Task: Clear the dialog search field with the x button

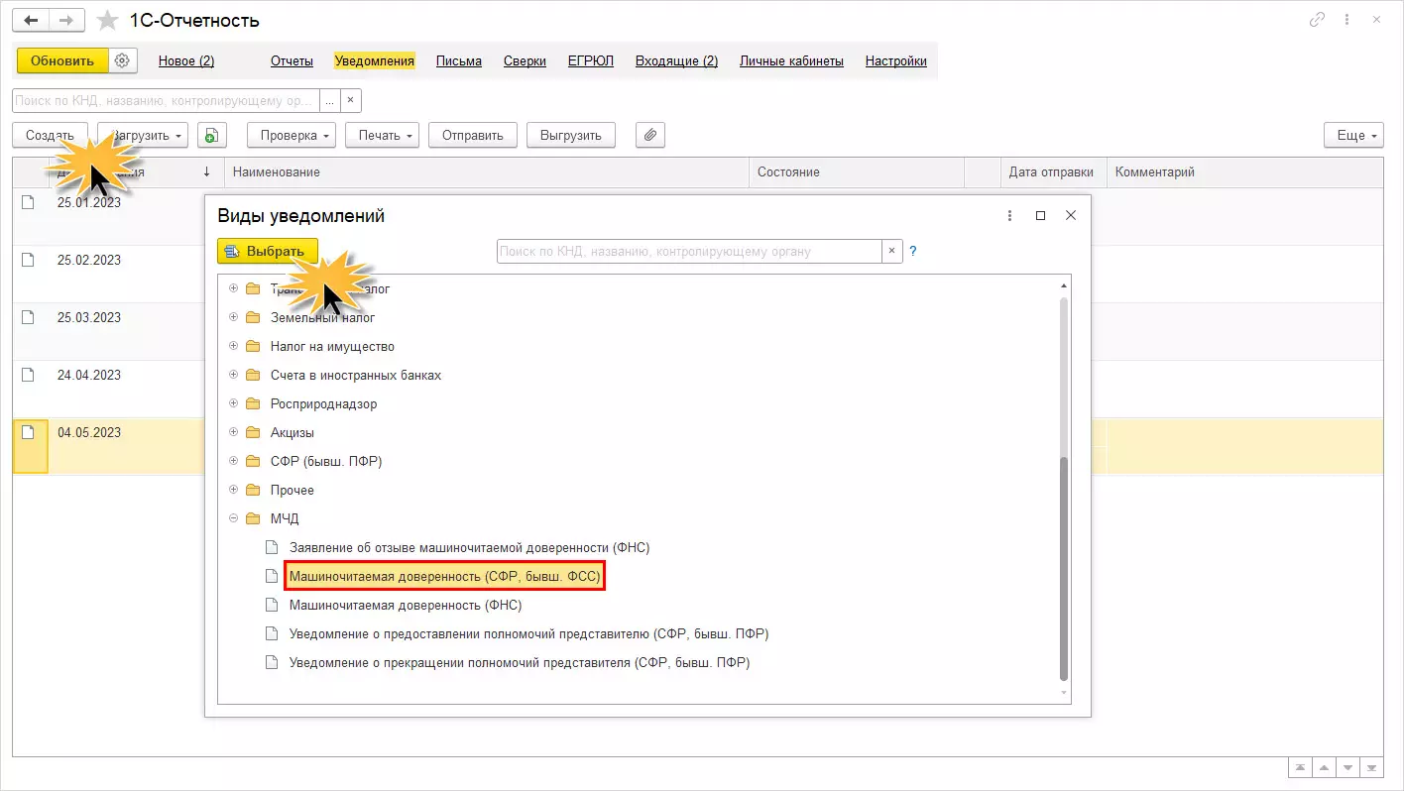Action: [891, 252]
